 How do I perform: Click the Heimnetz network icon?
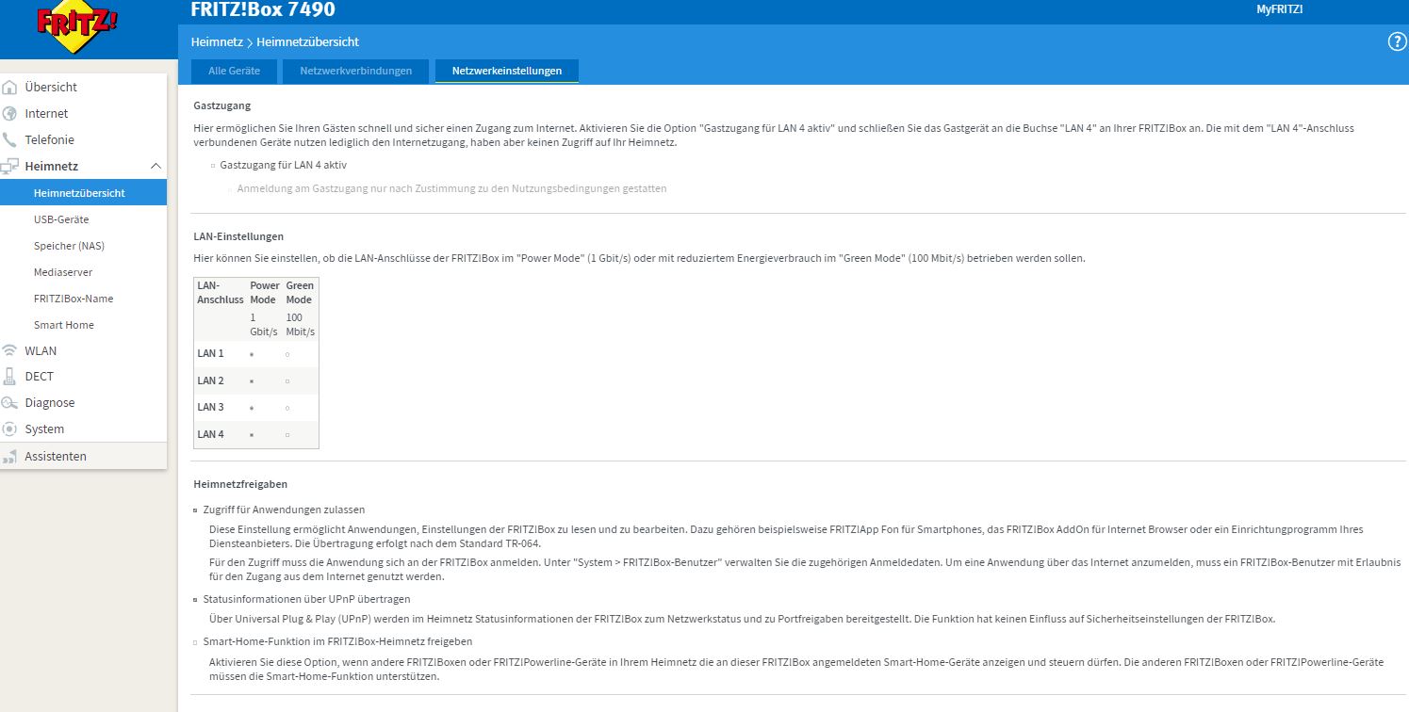click(10, 167)
